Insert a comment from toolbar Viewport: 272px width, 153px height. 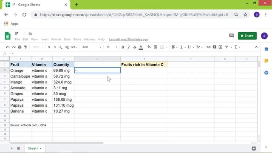coord(214,47)
